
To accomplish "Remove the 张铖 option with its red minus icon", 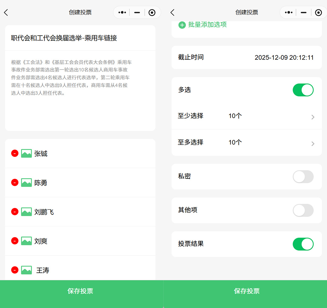I will (15, 153).
